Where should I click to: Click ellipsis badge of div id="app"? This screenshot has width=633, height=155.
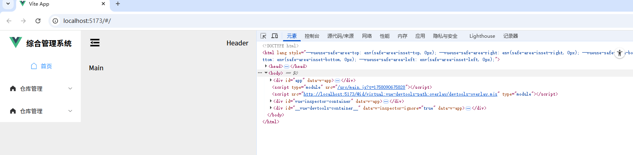pos(337,80)
